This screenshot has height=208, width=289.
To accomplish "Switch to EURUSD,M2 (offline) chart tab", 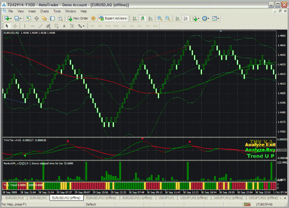I will click(66, 198).
